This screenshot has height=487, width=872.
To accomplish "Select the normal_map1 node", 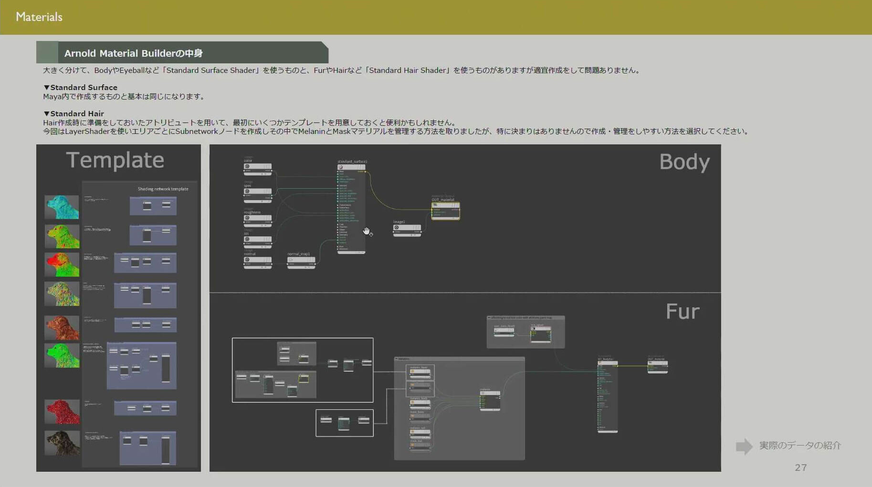I will pos(301,261).
